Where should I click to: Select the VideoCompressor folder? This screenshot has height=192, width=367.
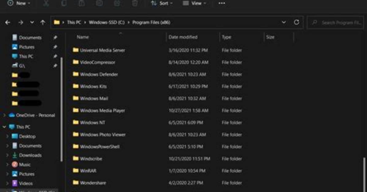[x=98, y=62]
